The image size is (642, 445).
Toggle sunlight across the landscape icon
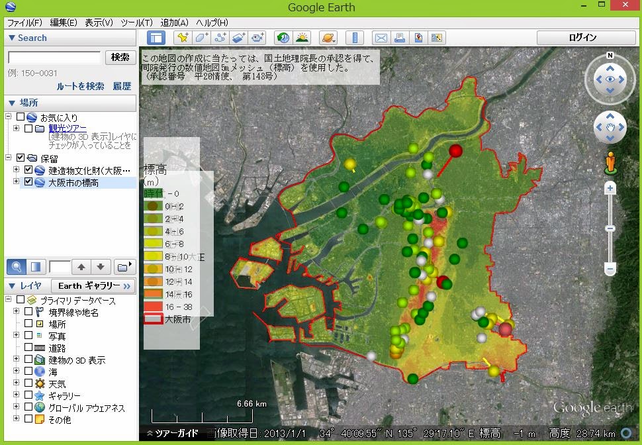tap(302, 38)
